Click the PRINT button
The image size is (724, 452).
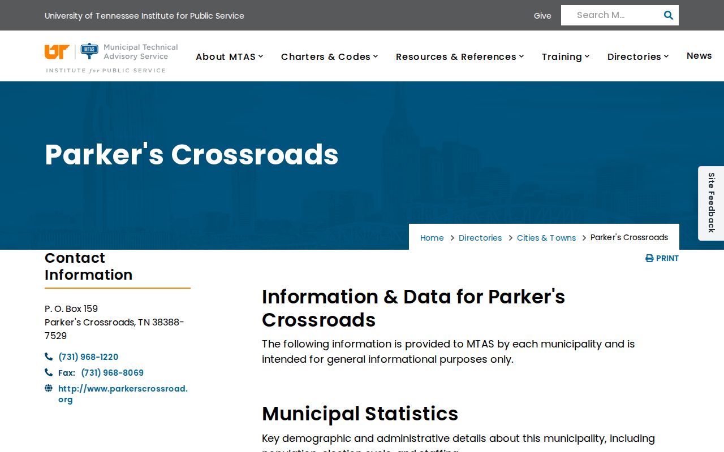(x=662, y=258)
